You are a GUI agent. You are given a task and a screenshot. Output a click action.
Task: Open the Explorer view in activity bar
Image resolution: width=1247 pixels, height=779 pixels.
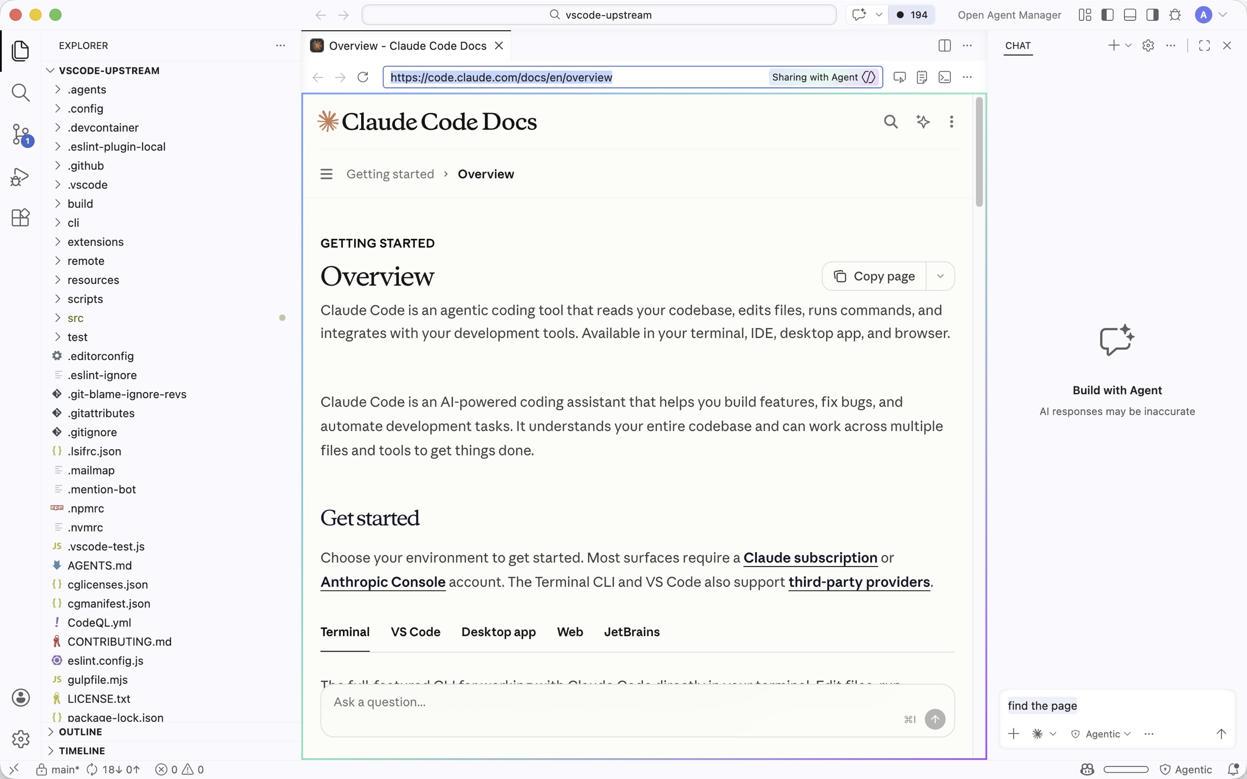[20, 50]
